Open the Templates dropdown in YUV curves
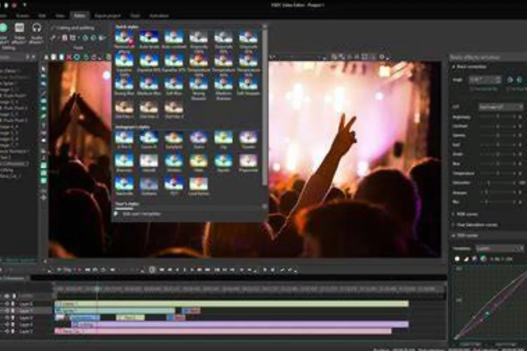Viewport: 527px width, 351px height. 500,248
